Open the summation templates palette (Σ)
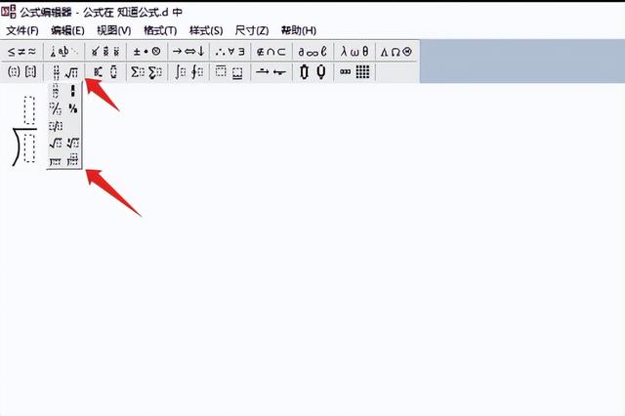The height and width of the screenshot is (416, 625). tap(147, 72)
